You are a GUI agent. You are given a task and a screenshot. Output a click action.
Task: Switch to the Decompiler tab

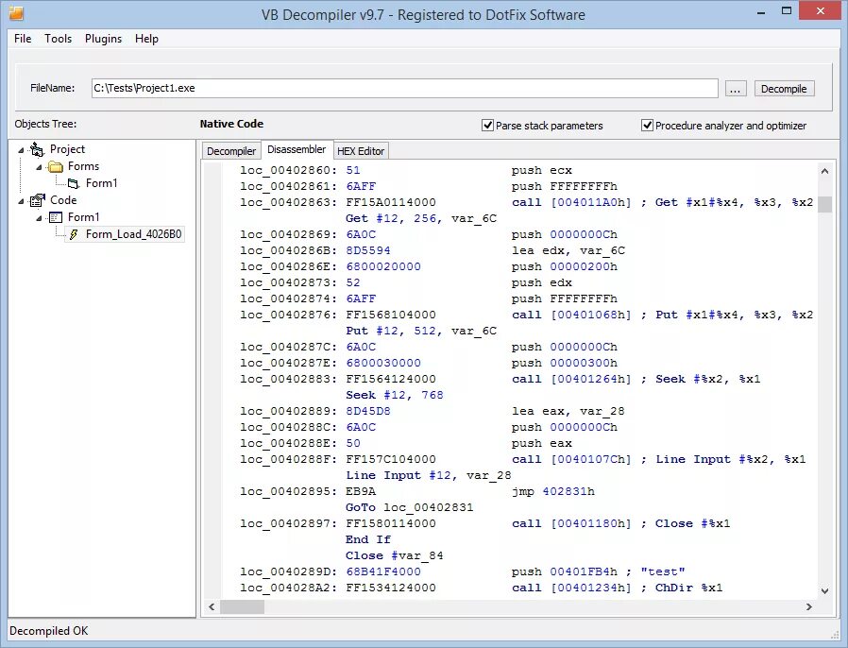coord(231,151)
